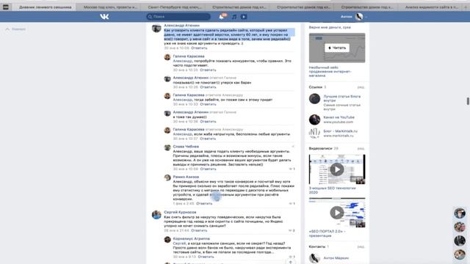470x264 pixels.
Task: Open link 'Блог - Markintalk.ru'
Action: pyautogui.click(x=340, y=131)
